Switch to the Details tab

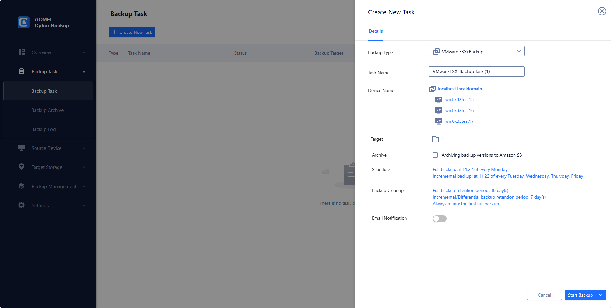click(376, 31)
